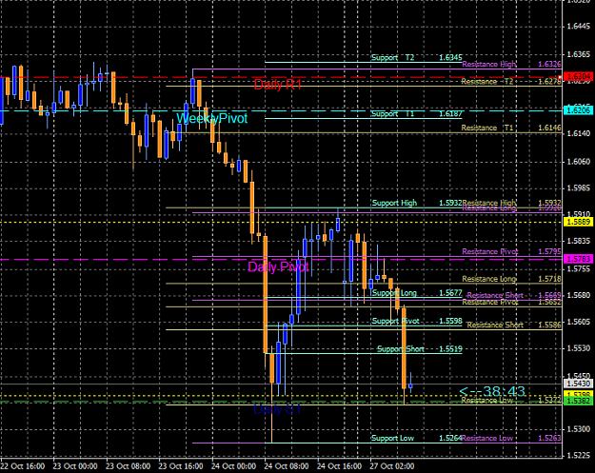Click the Support Long value 1.5677
Image resolution: width=595 pixels, height=473 pixels.
click(x=450, y=293)
